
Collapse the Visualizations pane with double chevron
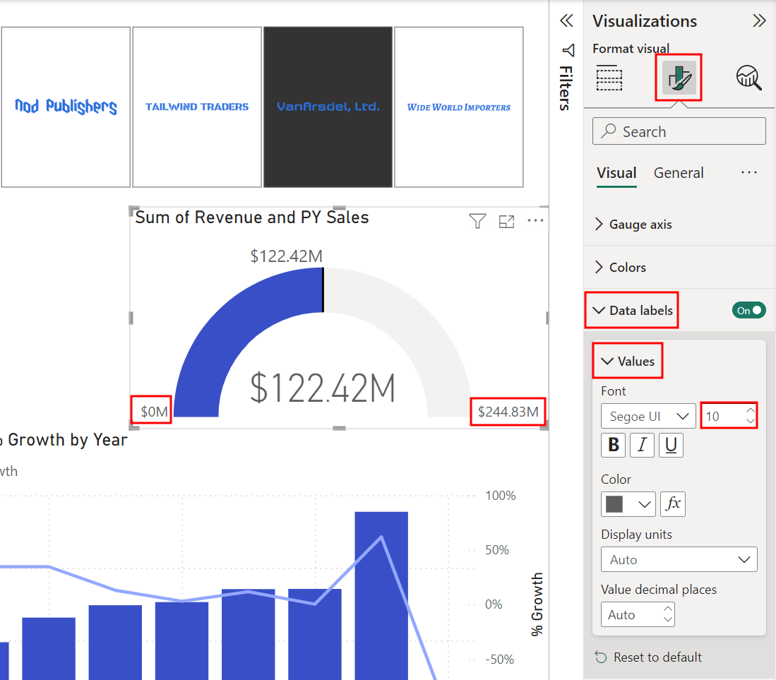click(x=760, y=20)
